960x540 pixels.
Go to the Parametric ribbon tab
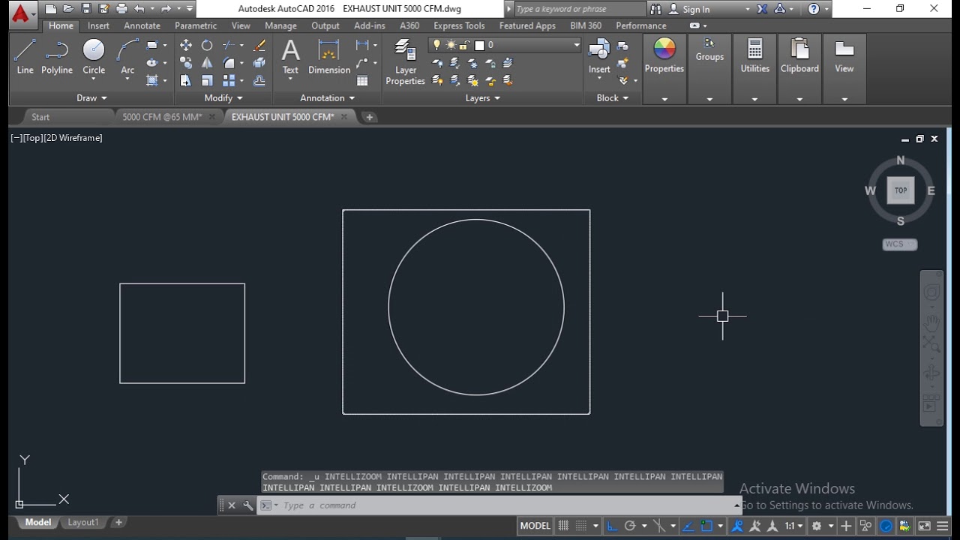196,25
